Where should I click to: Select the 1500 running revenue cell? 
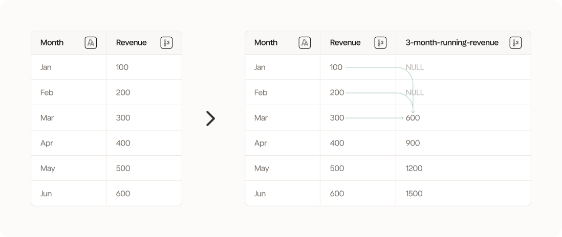414,194
